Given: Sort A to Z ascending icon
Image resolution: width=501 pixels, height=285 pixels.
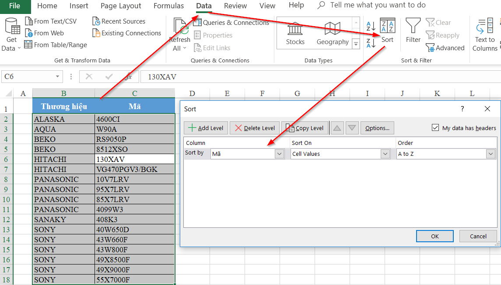Looking at the screenshot, I should [x=371, y=27].
